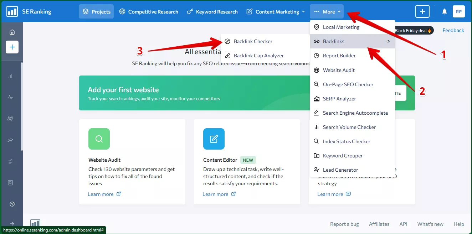Screen dimensions: 472x234
Task: Click the SE Ranking logo icon
Action: (x=12, y=11)
